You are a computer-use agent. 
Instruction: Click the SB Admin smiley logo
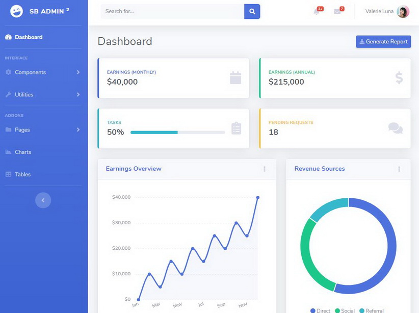17,11
